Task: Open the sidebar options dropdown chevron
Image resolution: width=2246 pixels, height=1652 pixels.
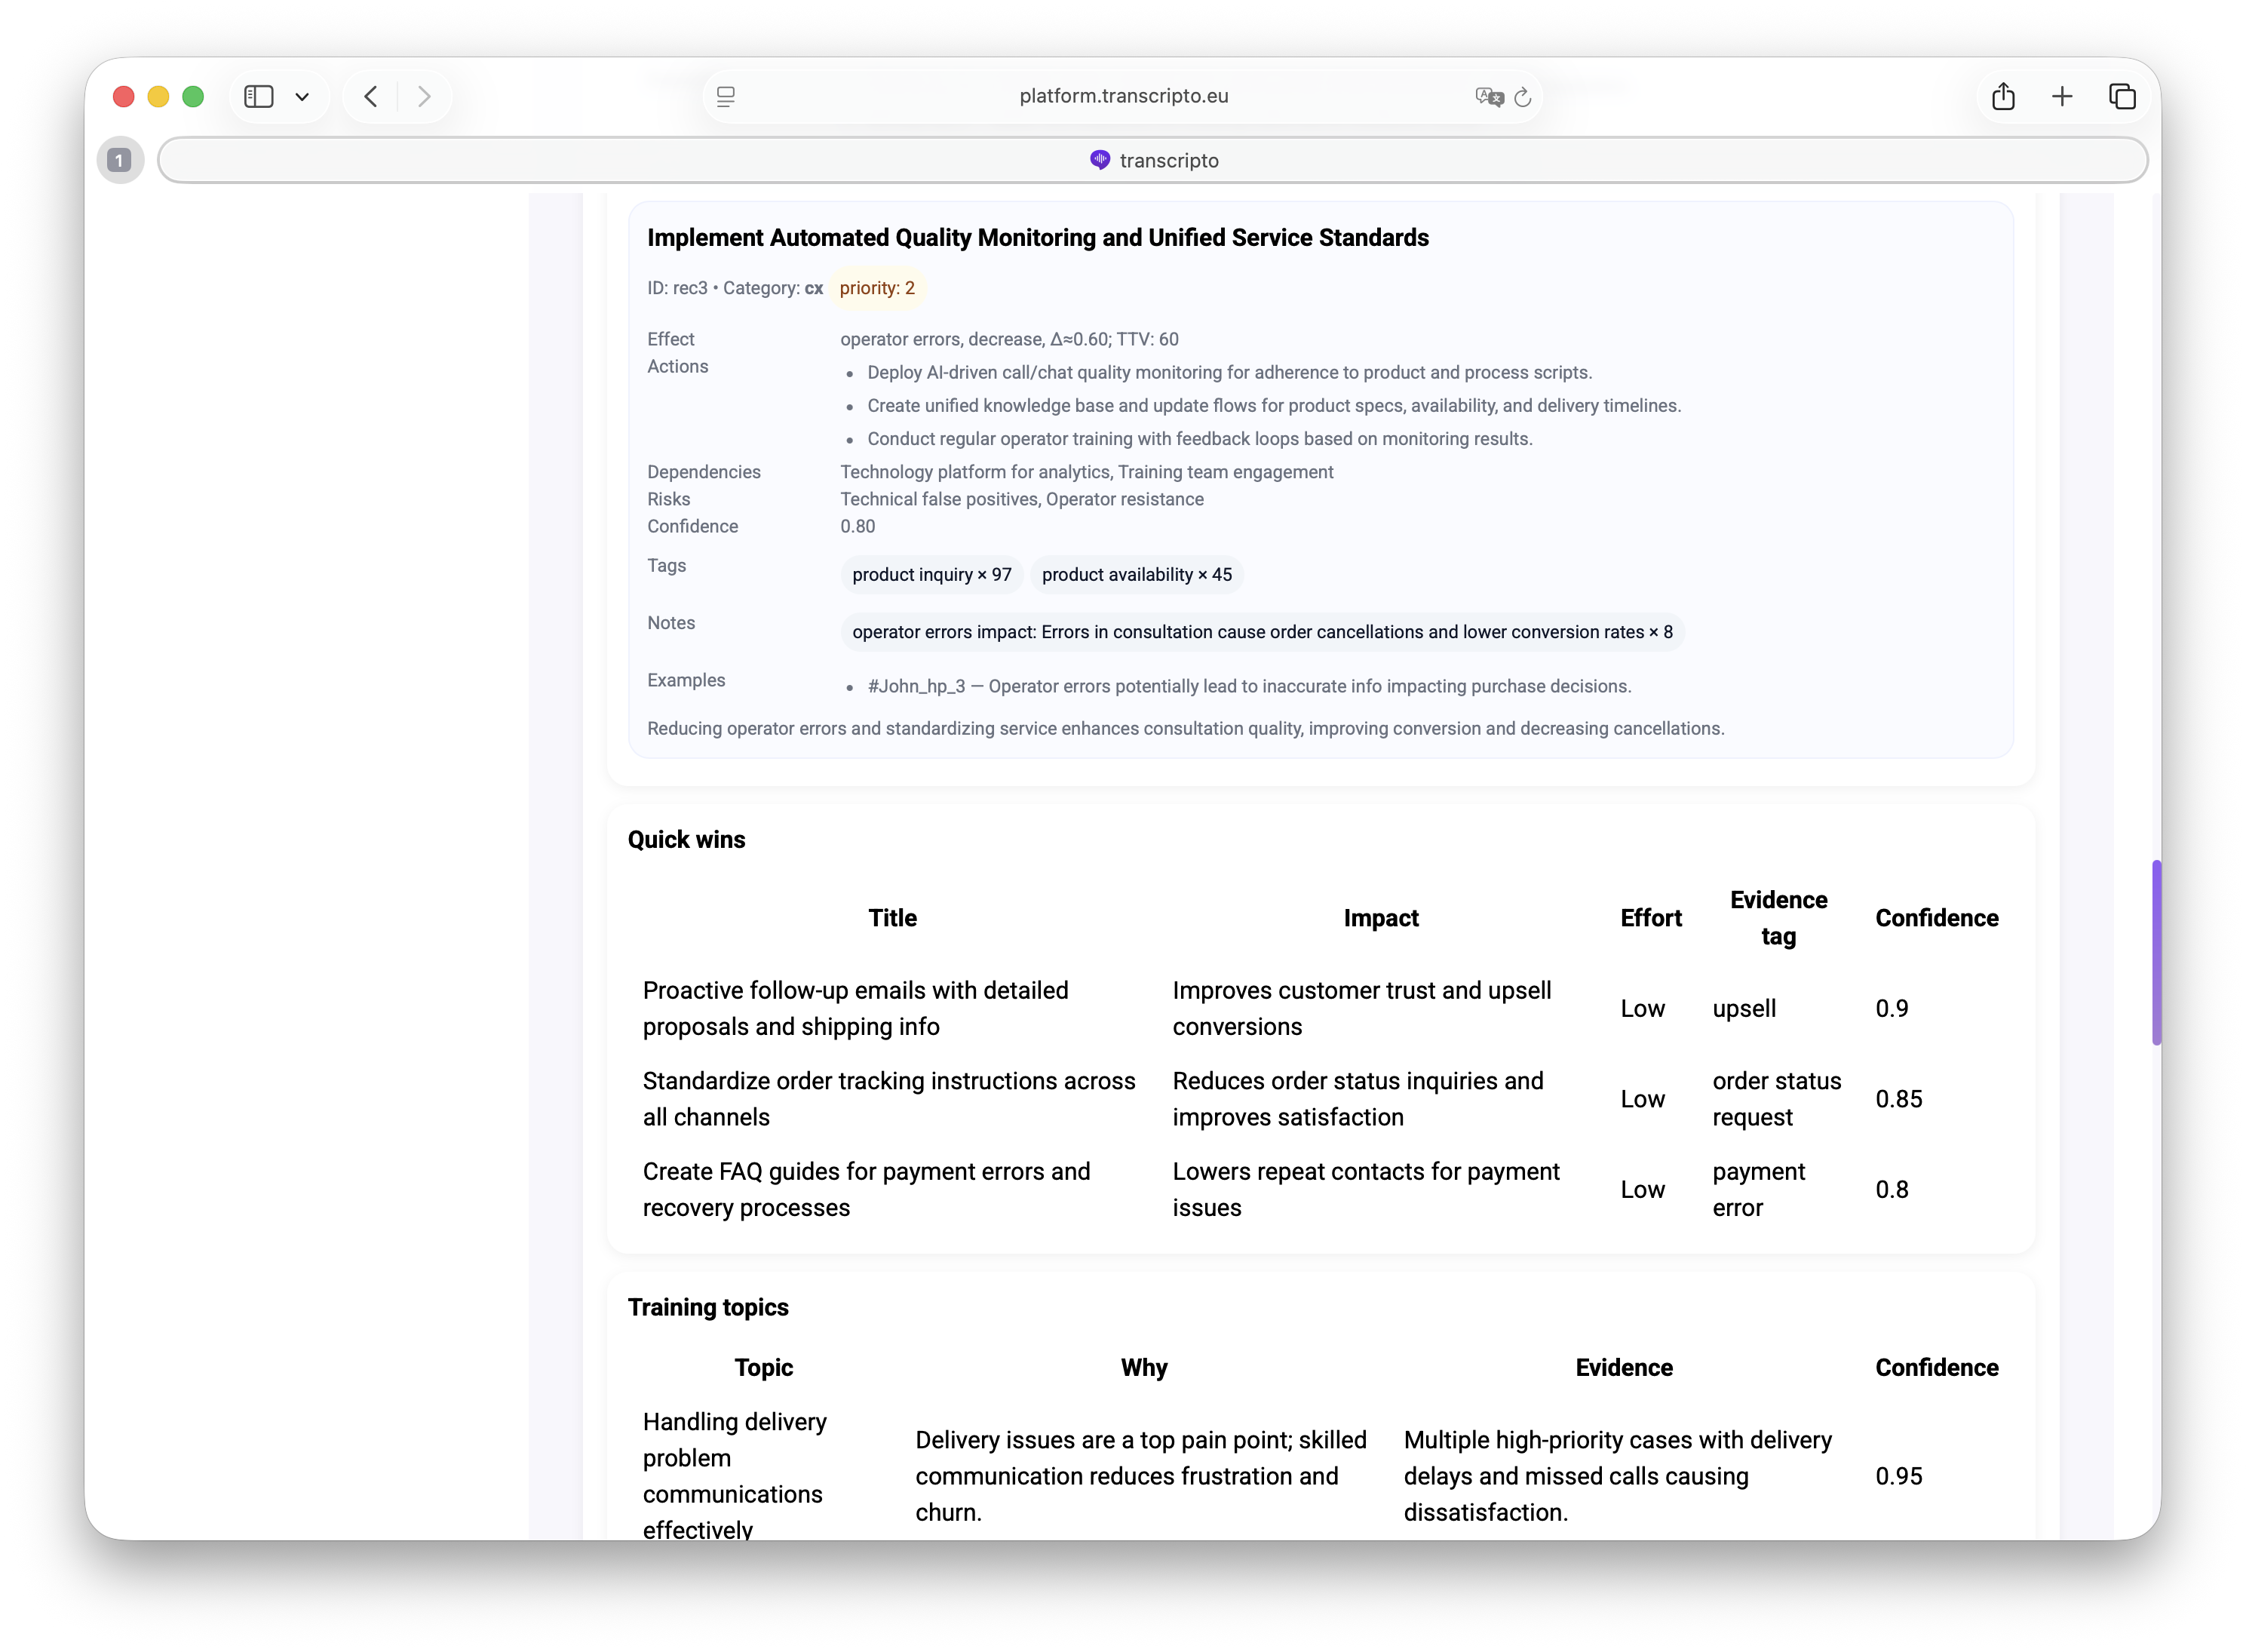Action: pyautogui.click(x=302, y=97)
